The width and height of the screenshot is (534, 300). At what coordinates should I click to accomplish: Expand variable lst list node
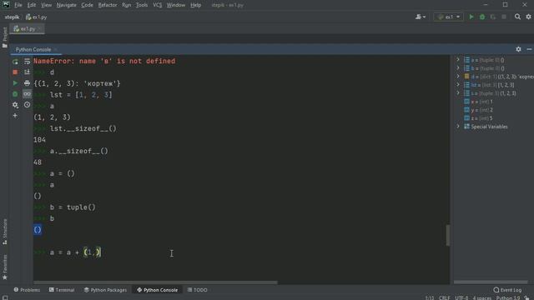pyautogui.click(x=458, y=85)
